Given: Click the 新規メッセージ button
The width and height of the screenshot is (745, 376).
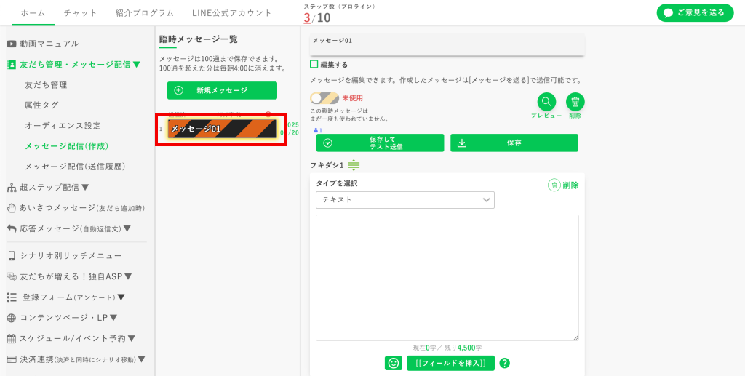Looking at the screenshot, I should (x=222, y=90).
